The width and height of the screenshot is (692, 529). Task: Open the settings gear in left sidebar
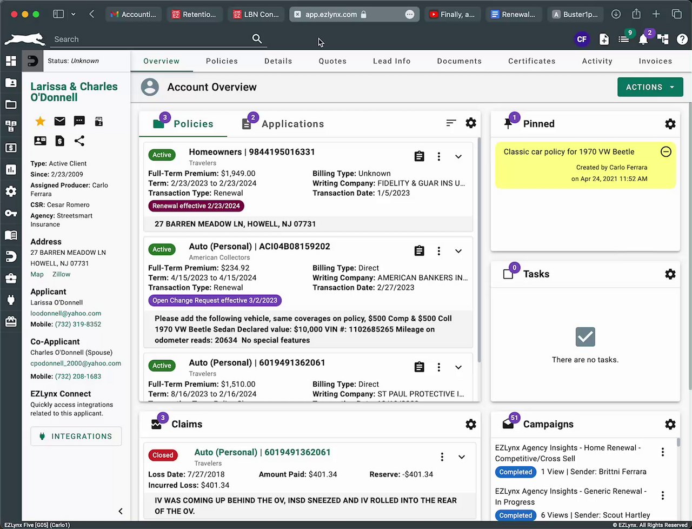pos(11,191)
